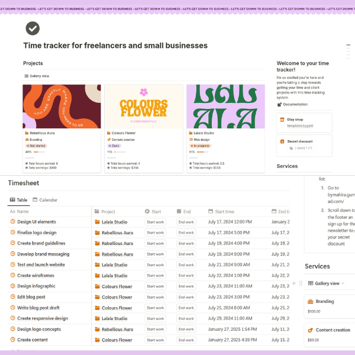Open Rebellious Aura project in Finalize logo design row

pyautogui.click(x=117, y=233)
